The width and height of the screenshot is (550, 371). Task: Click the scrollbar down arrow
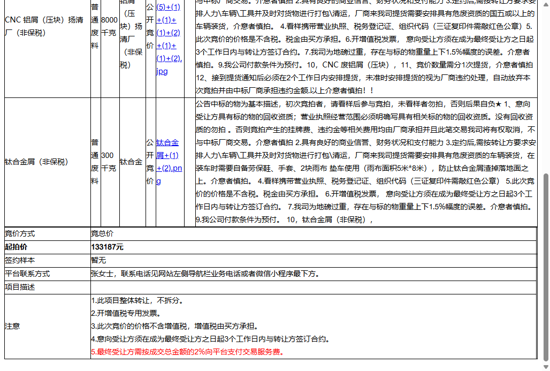[x=546, y=367]
